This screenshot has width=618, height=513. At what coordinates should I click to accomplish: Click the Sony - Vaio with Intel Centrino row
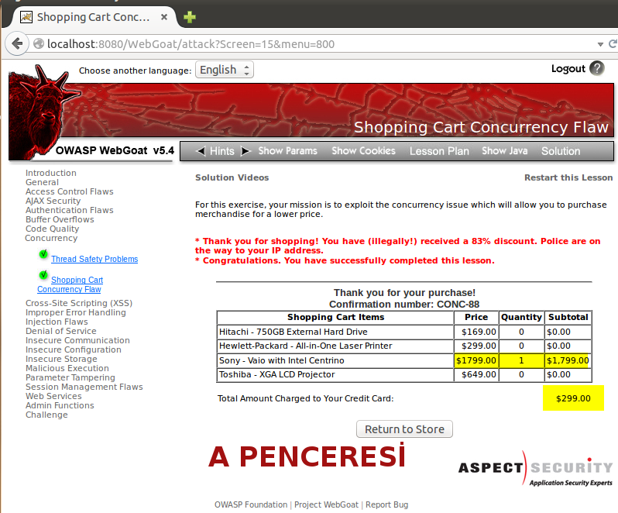click(x=404, y=360)
